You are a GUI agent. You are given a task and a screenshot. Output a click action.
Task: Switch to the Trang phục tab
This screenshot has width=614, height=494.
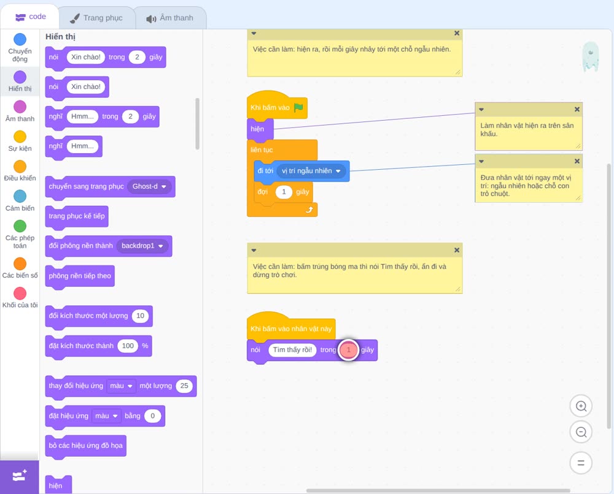tap(96, 18)
